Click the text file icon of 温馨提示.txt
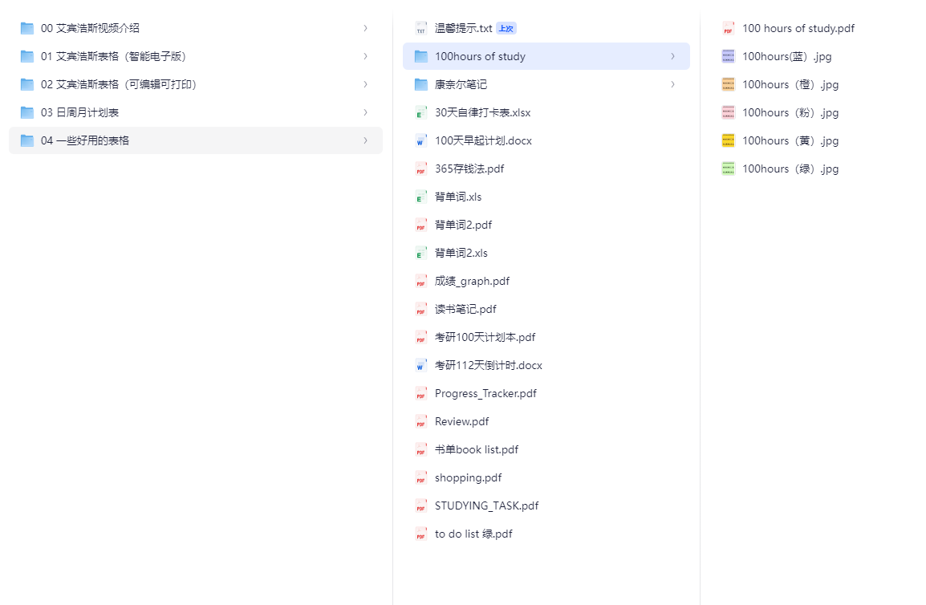This screenshot has height=605, width=926. (420, 28)
